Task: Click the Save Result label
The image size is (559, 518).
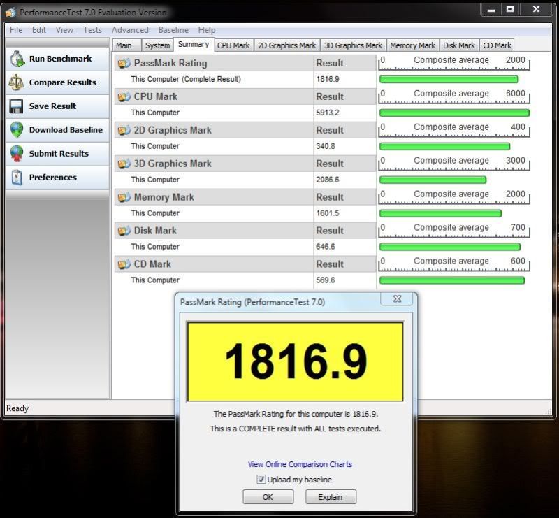Action: pyautogui.click(x=52, y=106)
